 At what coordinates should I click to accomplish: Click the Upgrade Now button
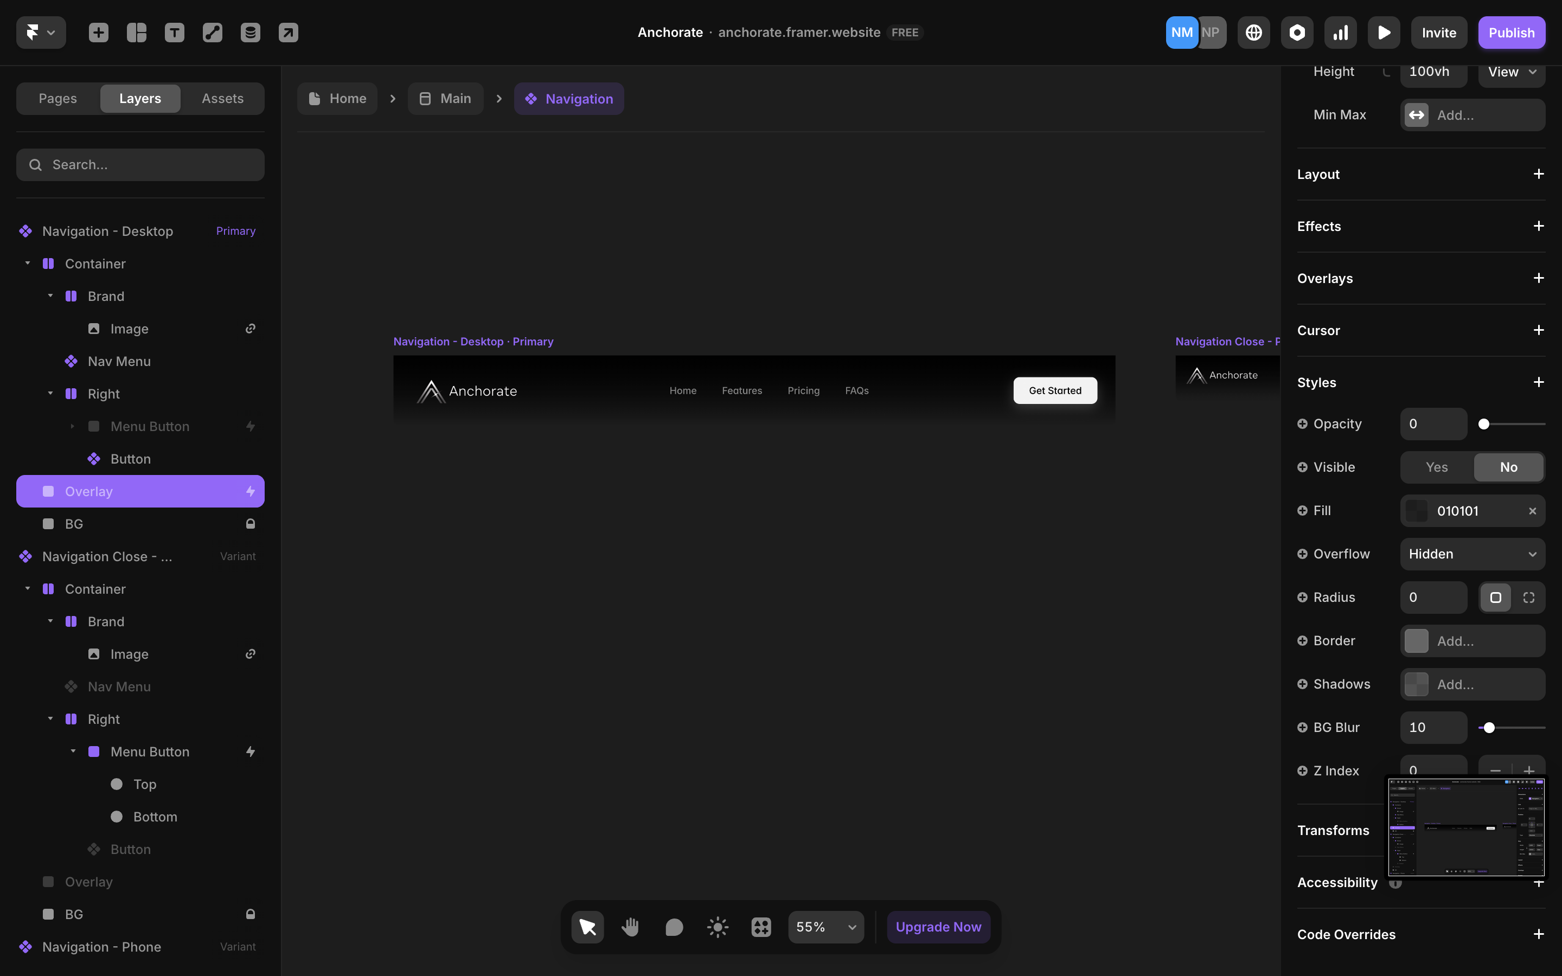tap(938, 927)
